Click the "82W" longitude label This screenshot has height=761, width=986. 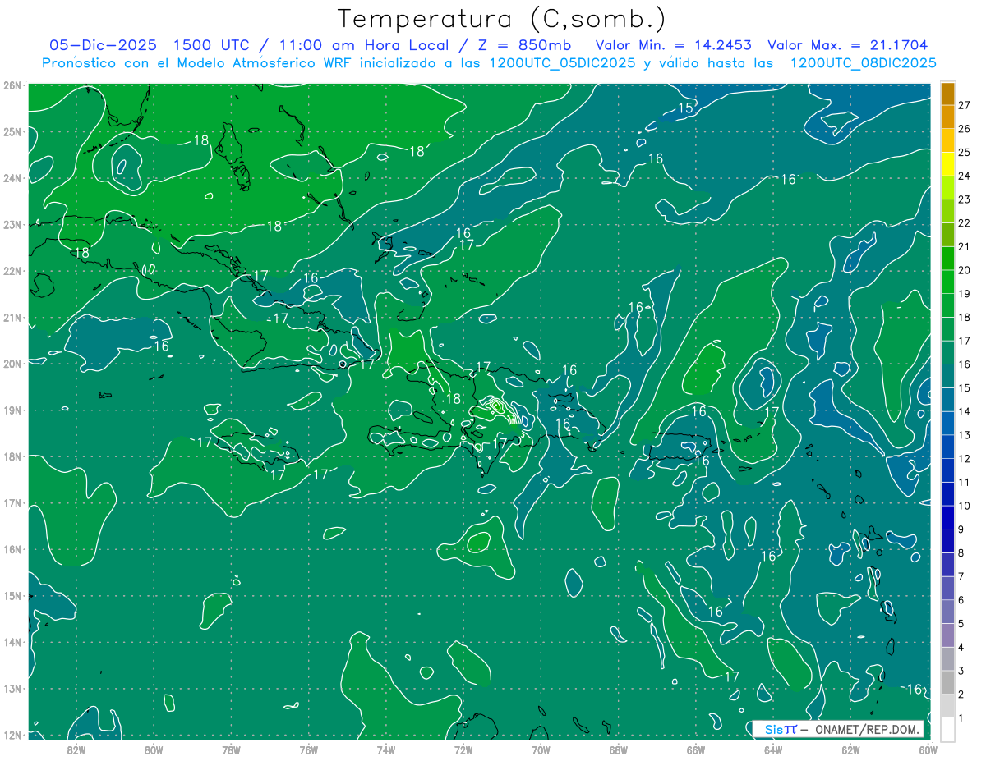(76, 750)
